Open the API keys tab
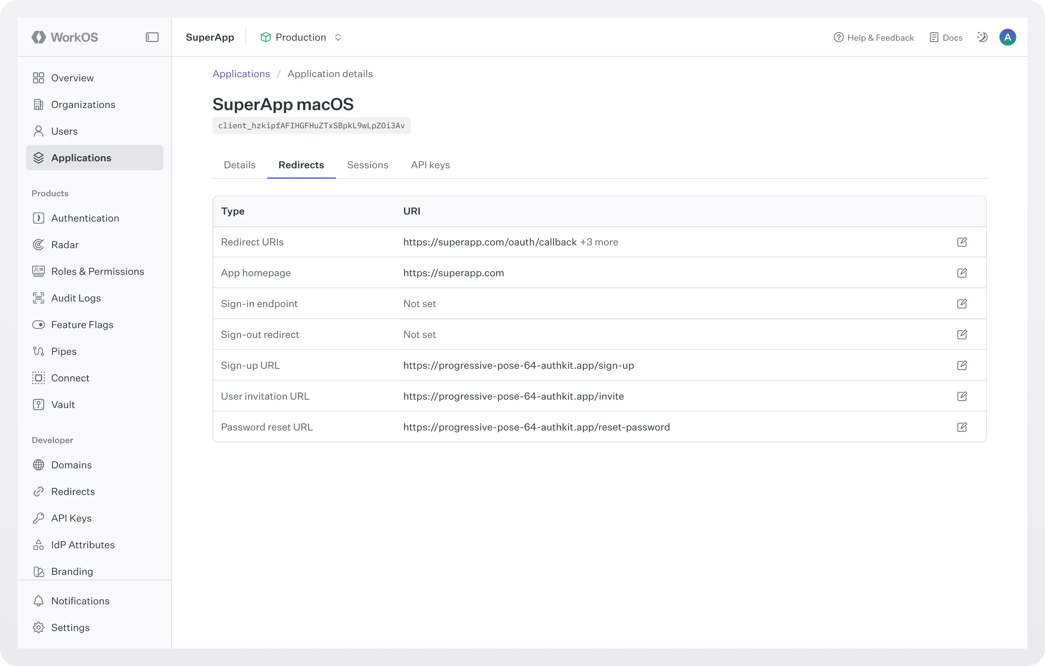This screenshot has width=1045, height=666. point(430,165)
